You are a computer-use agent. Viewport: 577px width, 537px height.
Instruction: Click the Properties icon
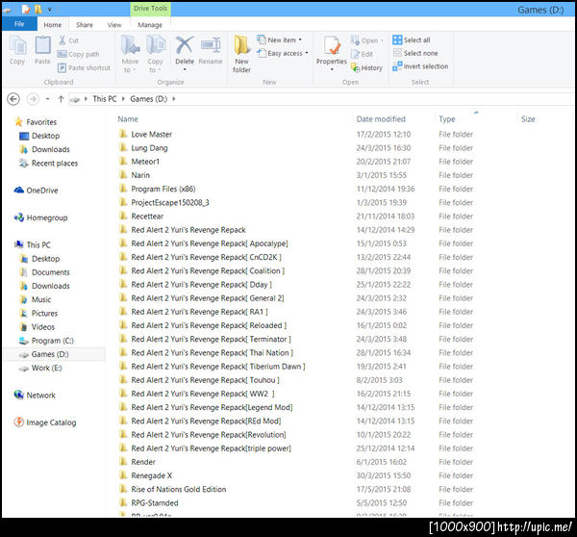(332, 45)
